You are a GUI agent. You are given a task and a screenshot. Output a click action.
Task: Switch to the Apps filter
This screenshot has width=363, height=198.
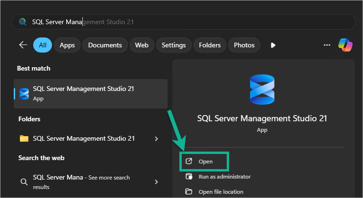(67, 45)
